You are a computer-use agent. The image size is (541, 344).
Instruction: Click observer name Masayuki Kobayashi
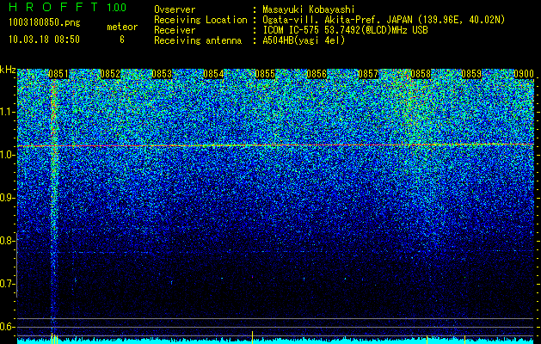point(309,9)
